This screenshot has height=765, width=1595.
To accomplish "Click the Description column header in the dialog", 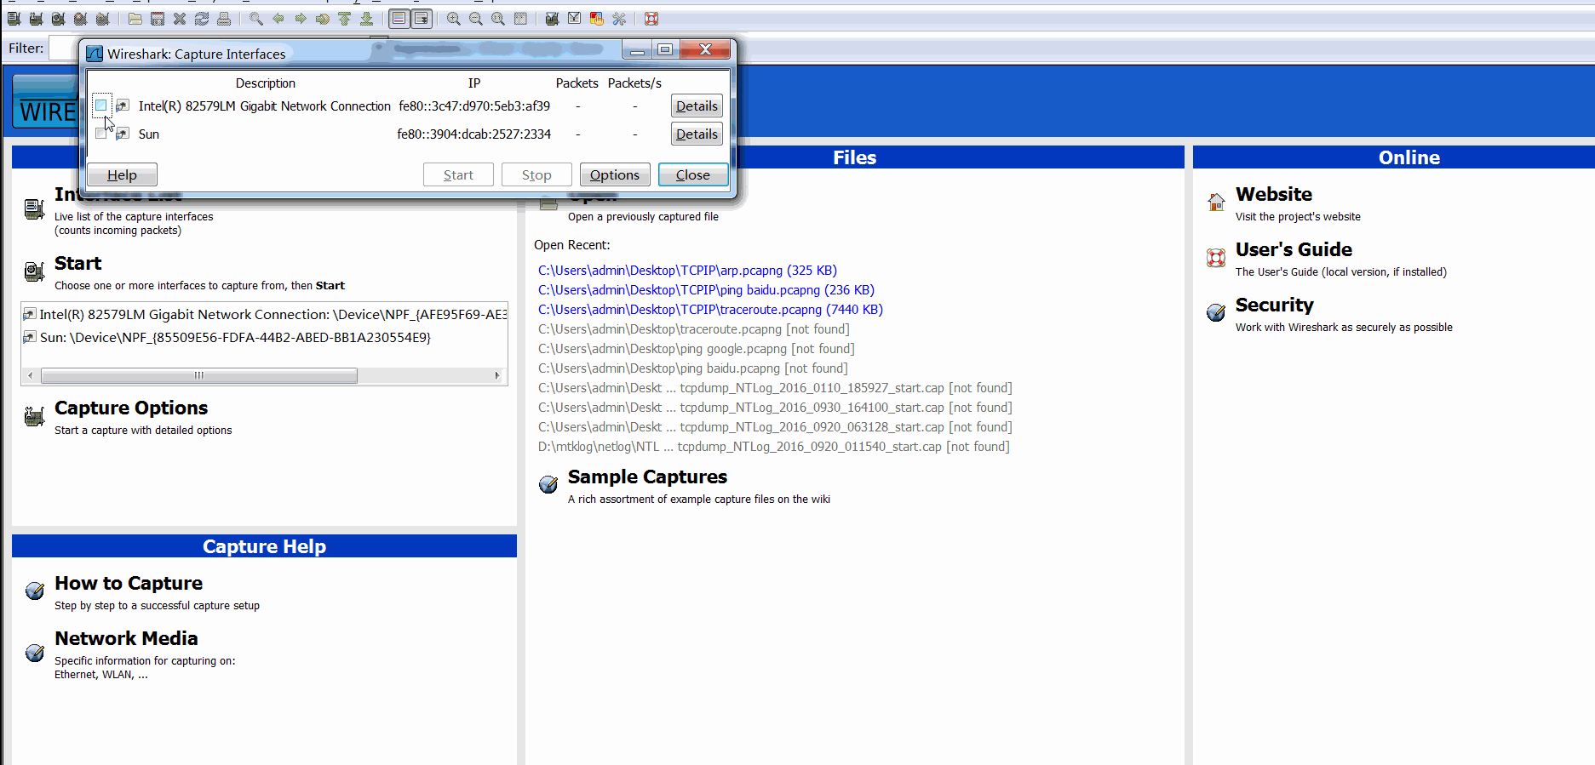I will (266, 83).
